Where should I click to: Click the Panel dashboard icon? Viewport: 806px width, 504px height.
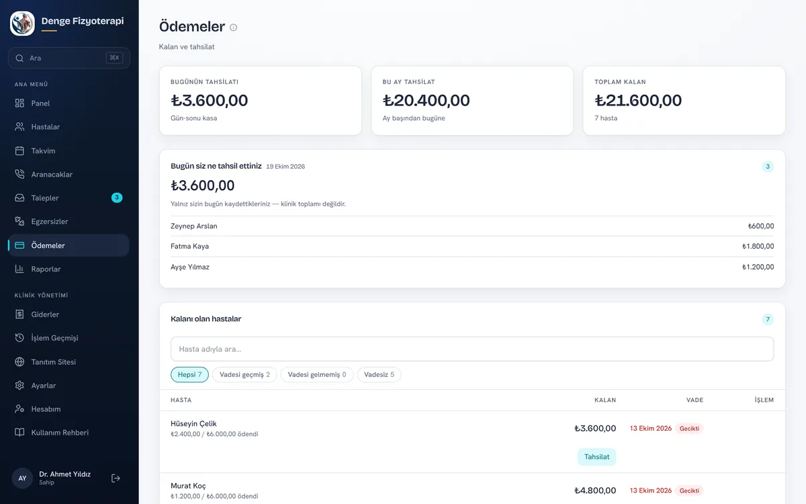[19, 103]
